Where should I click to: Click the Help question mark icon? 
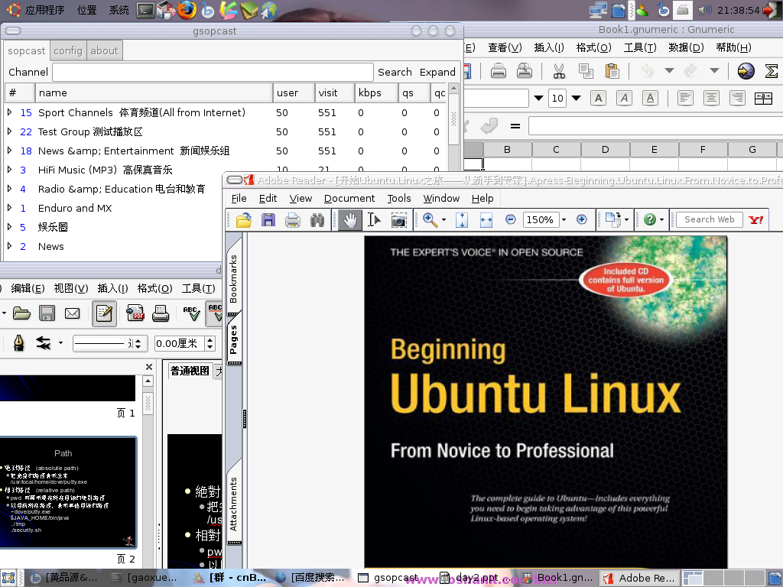[650, 219]
